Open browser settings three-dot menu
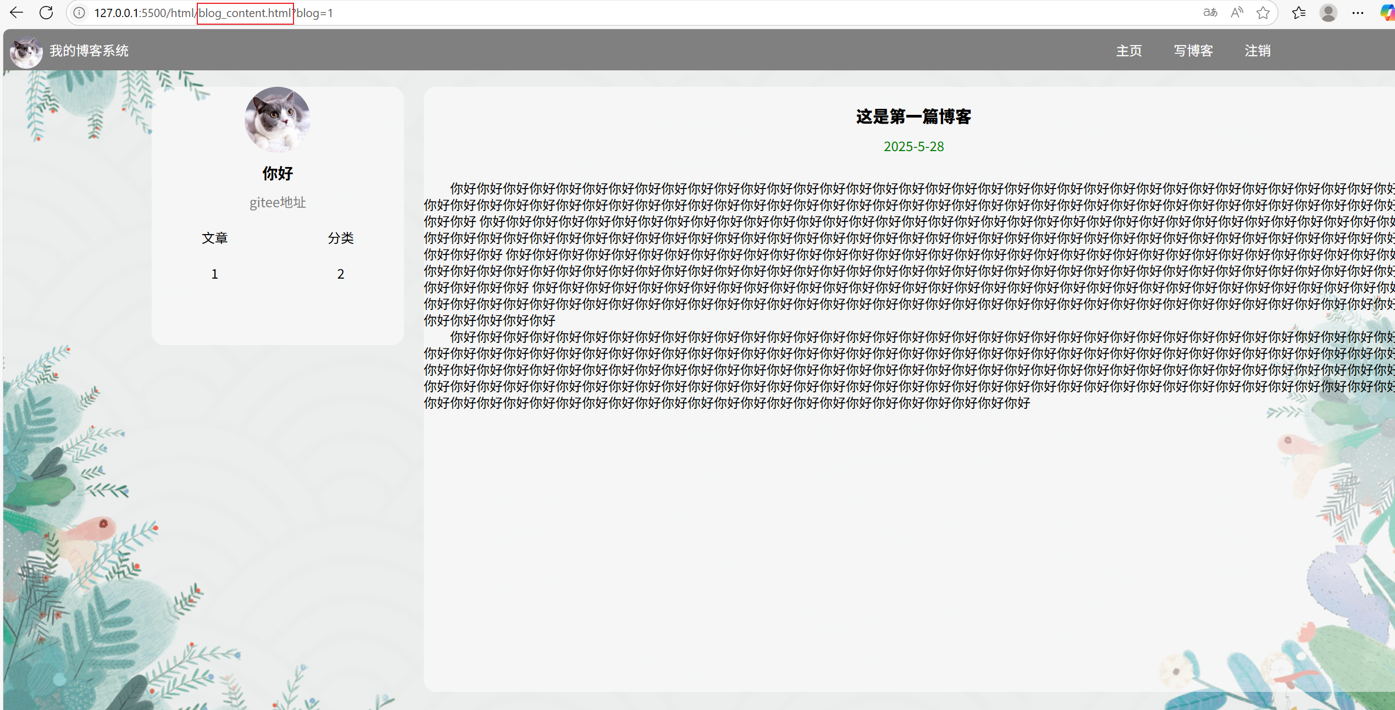The width and height of the screenshot is (1395, 710). 1358,13
